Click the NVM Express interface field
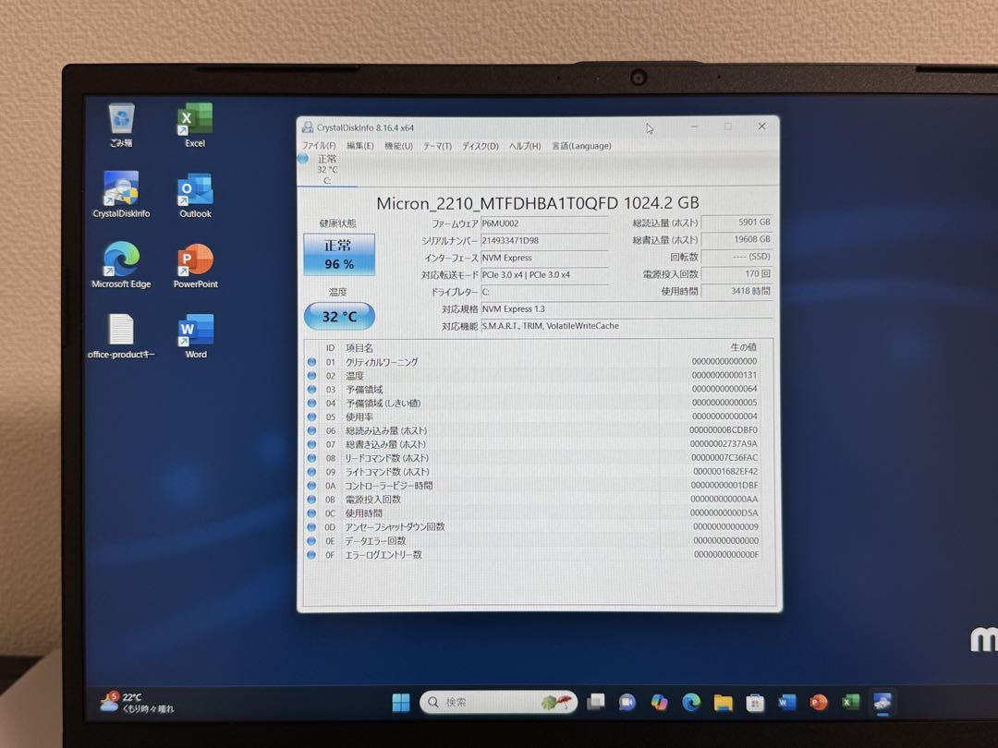 coord(545,259)
